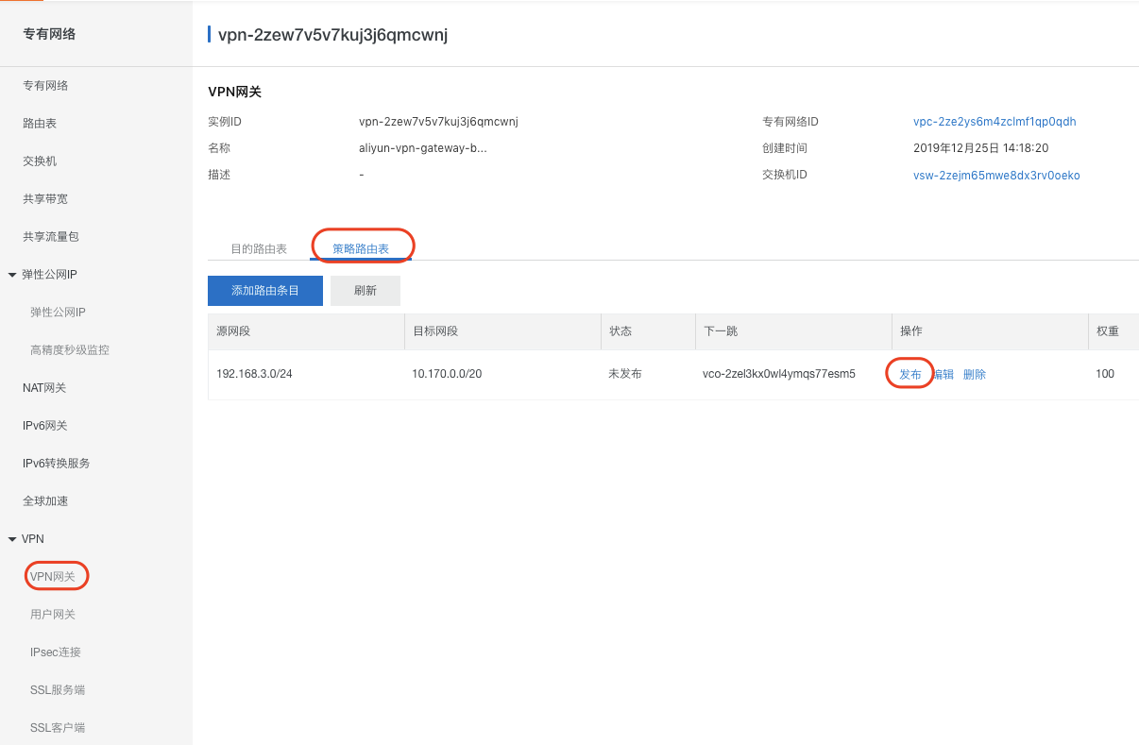The width and height of the screenshot is (1139, 745).
Task: Click 编辑 link in route row
Action: coord(943,375)
